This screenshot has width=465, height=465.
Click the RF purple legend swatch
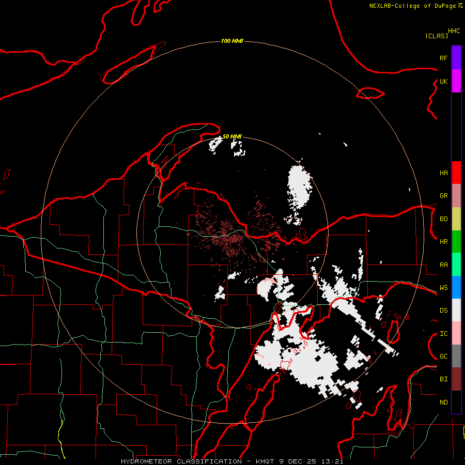[456, 58]
